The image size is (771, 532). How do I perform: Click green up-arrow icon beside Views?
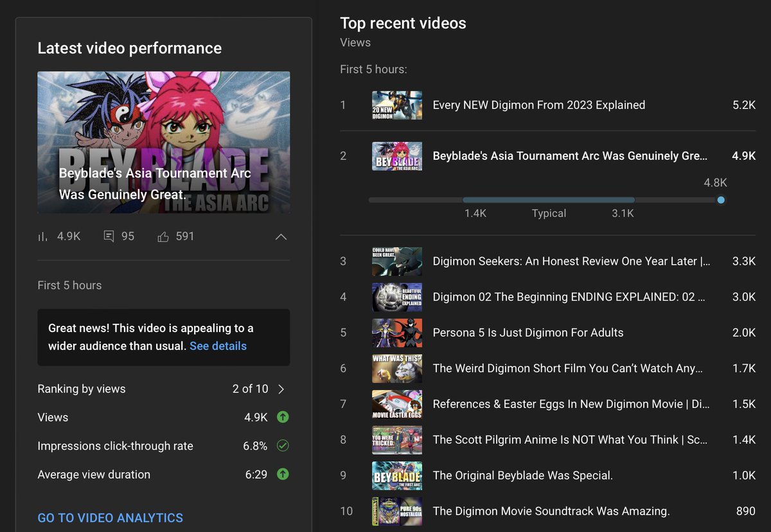283,418
